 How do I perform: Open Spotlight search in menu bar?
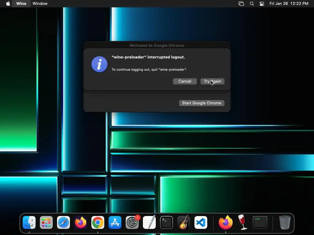(252, 4)
